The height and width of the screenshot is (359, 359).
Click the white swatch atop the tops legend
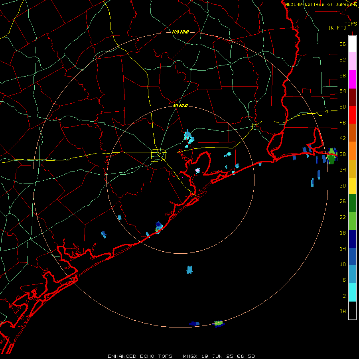point(352,44)
